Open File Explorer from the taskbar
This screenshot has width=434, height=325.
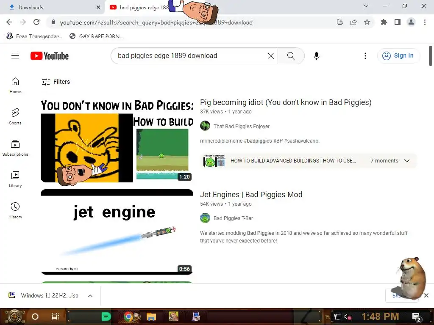[151, 317]
